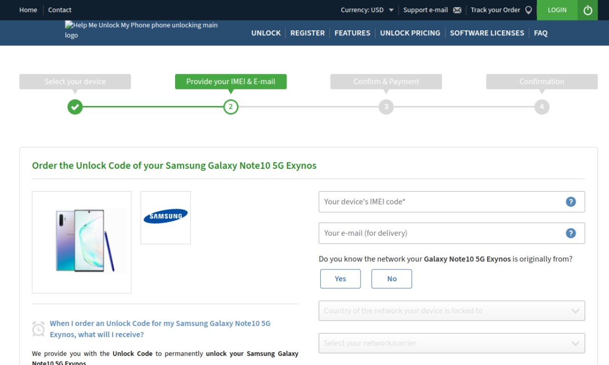The image size is (609, 365).
Task: Open the FEATURES menu item
Action: [x=352, y=33]
